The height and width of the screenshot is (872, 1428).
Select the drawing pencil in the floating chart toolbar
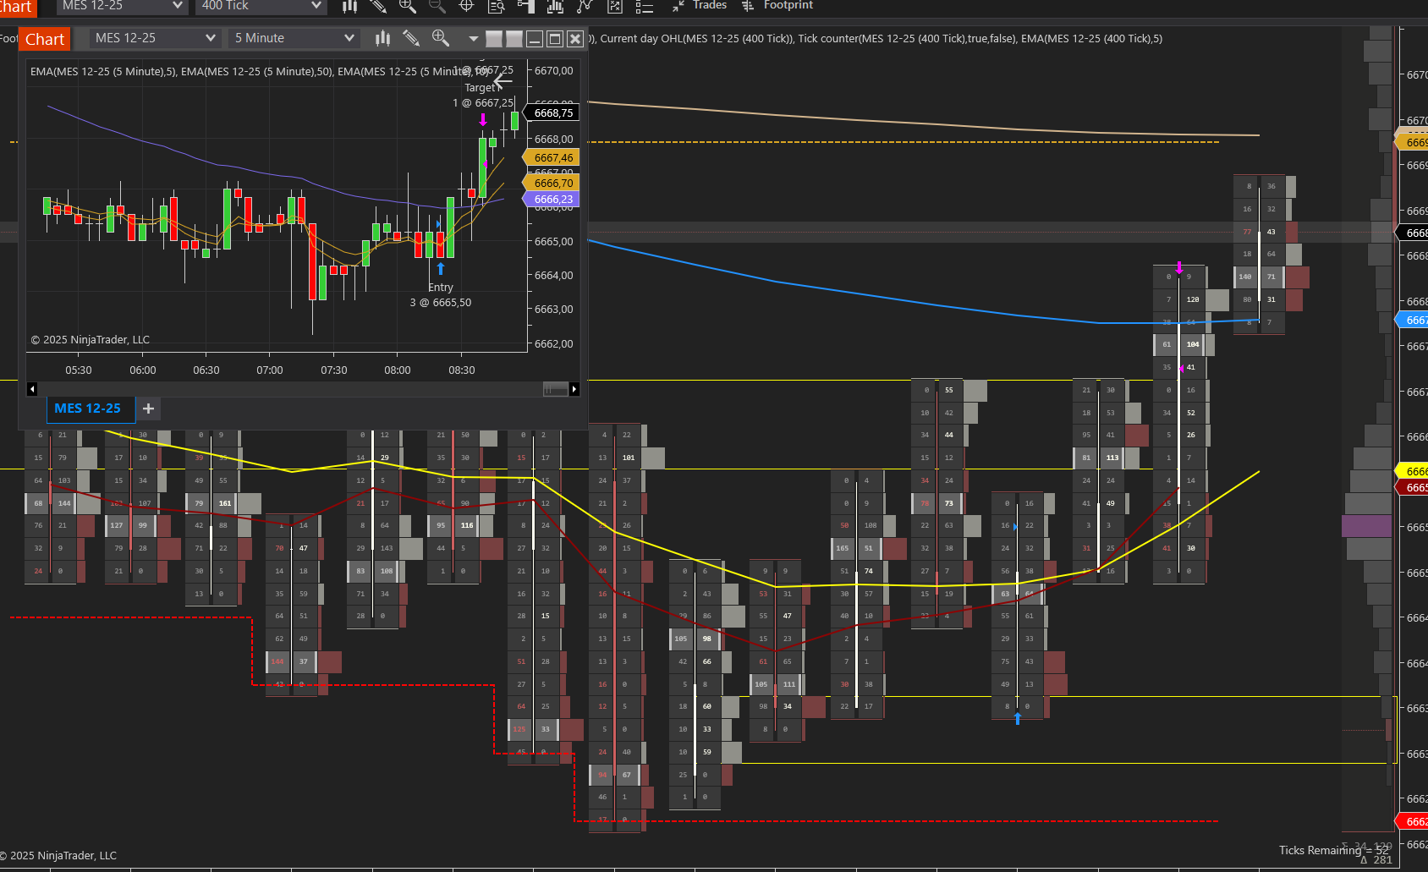click(x=411, y=38)
